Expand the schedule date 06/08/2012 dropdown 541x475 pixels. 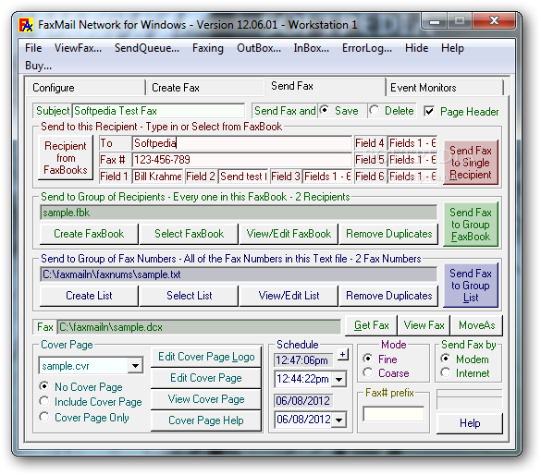pyautogui.click(x=339, y=420)
